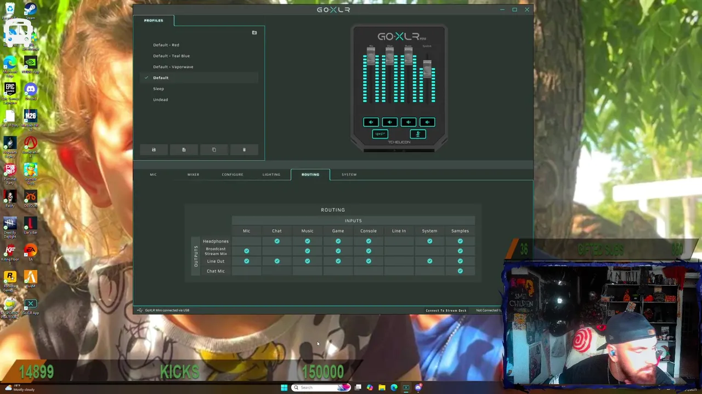Click the taskbar Search box

click(321, 387)
